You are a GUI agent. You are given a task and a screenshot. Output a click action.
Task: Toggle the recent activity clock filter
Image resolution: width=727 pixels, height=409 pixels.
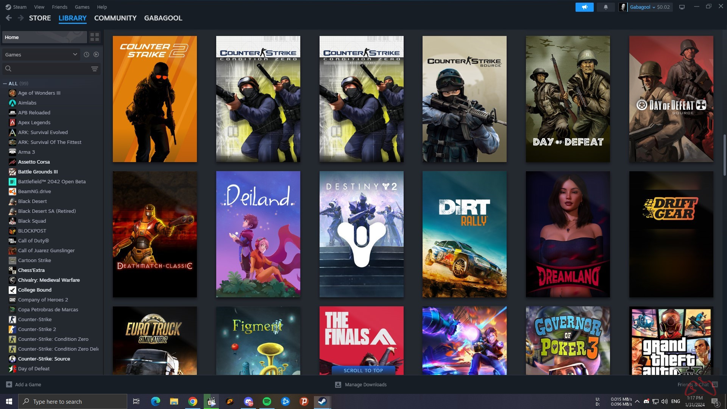(86, 55)
